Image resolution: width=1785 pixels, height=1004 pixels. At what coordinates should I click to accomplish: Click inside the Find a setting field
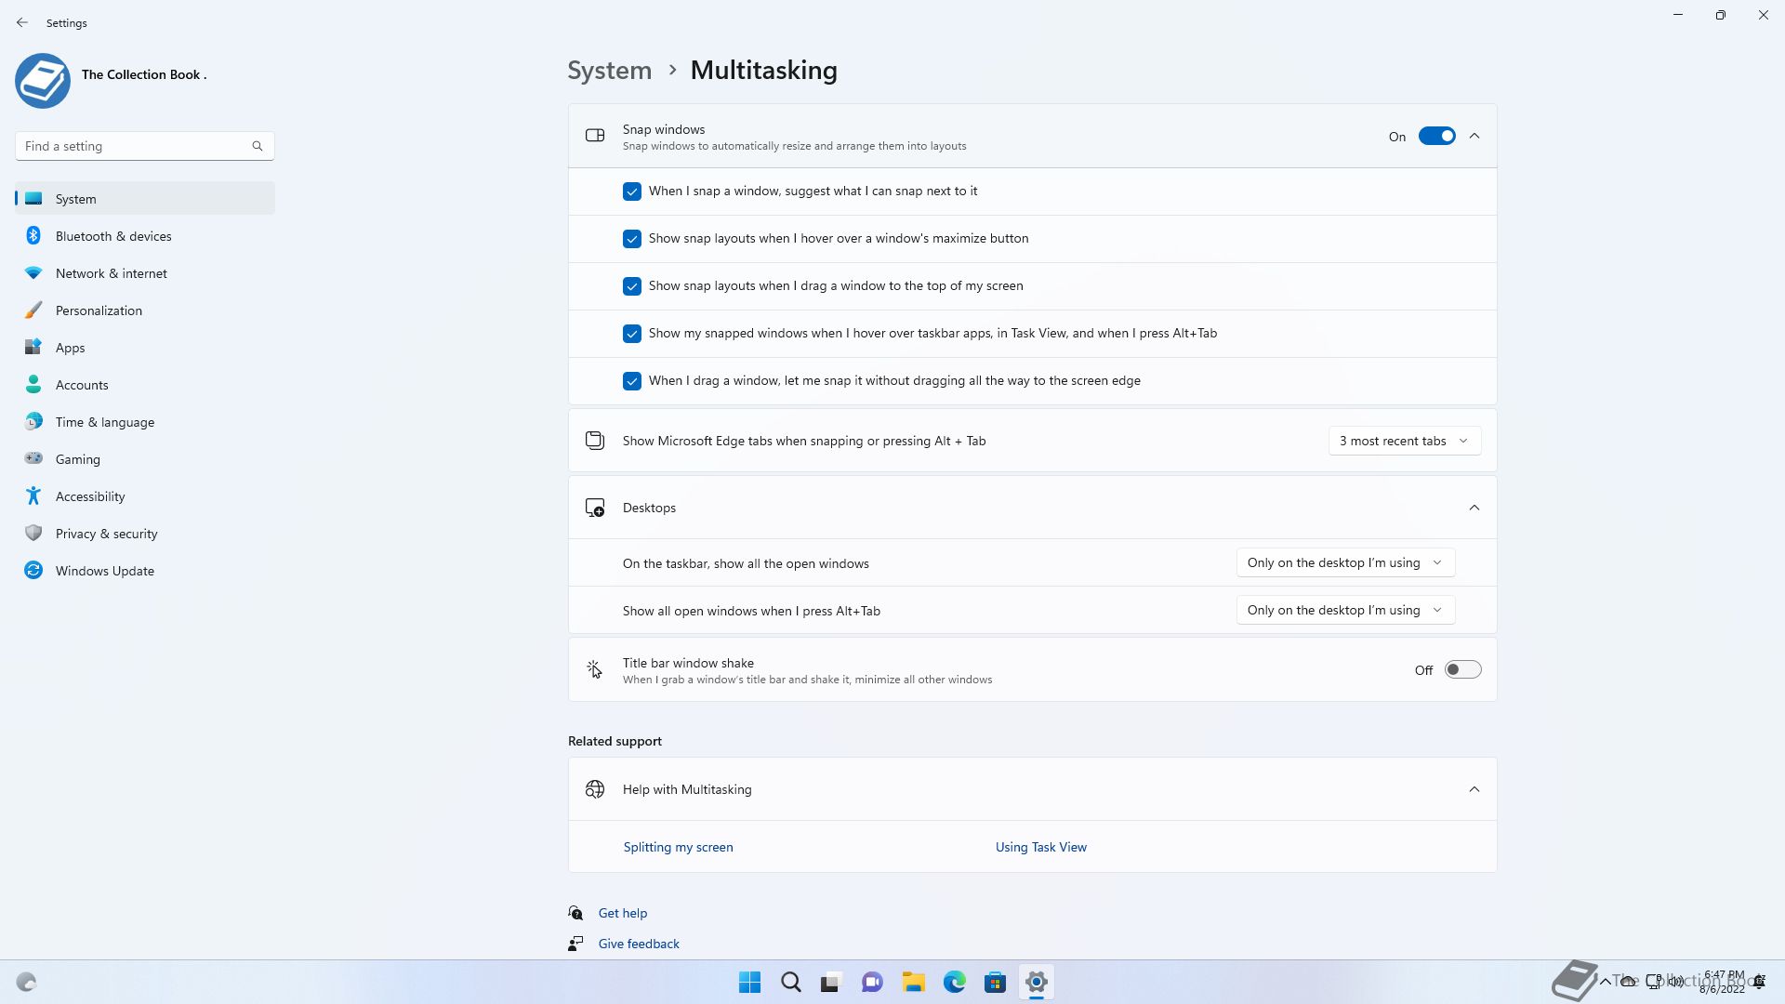(x=130, y=146)
